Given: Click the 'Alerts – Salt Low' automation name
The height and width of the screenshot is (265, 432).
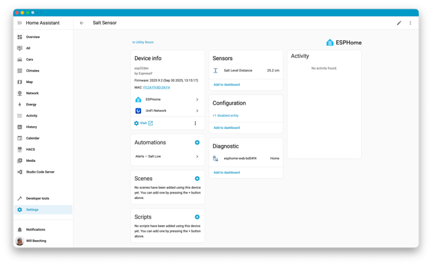Looking at the screenshot, I should coord(148,156).
